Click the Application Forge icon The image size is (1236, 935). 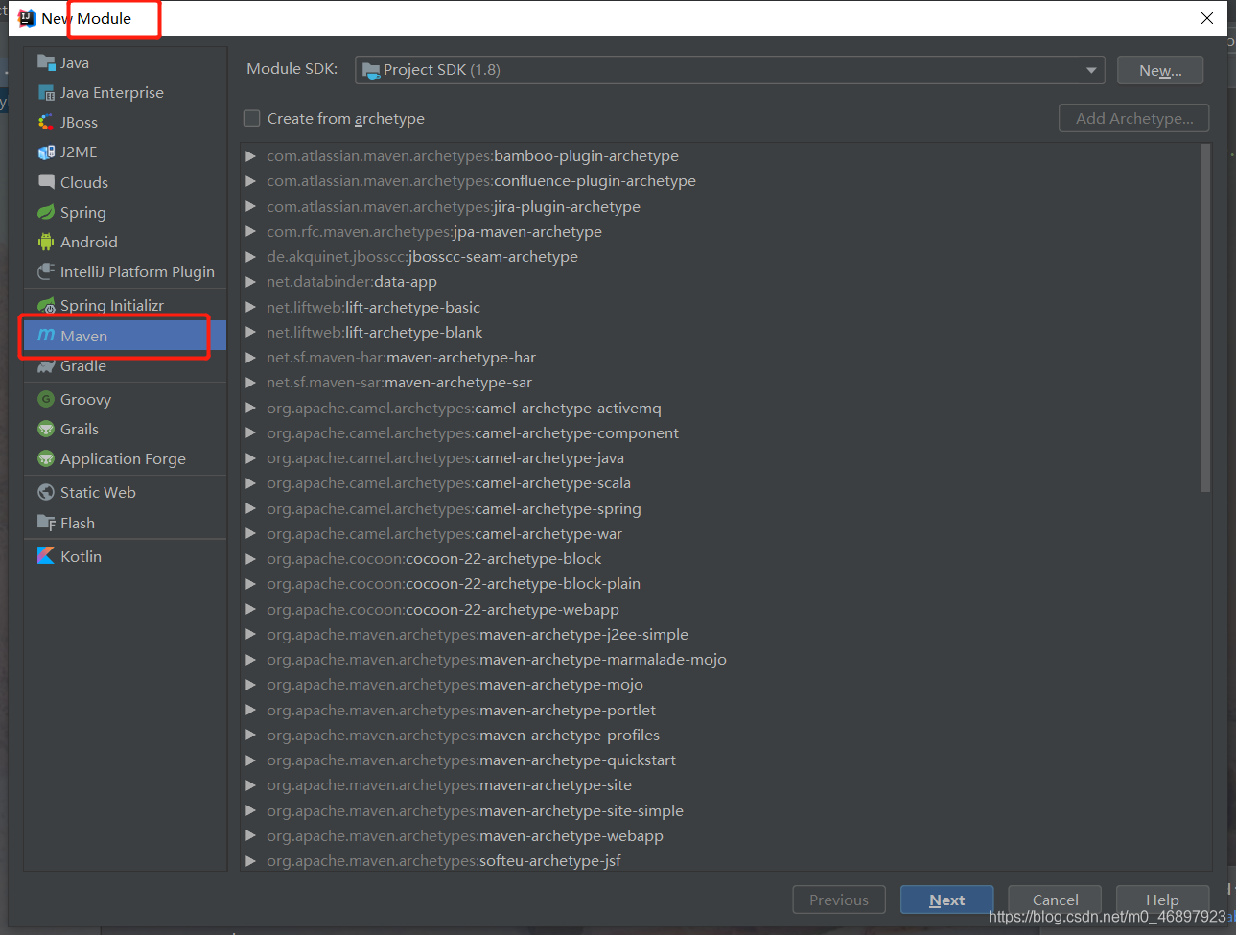(x=46, y=458)
